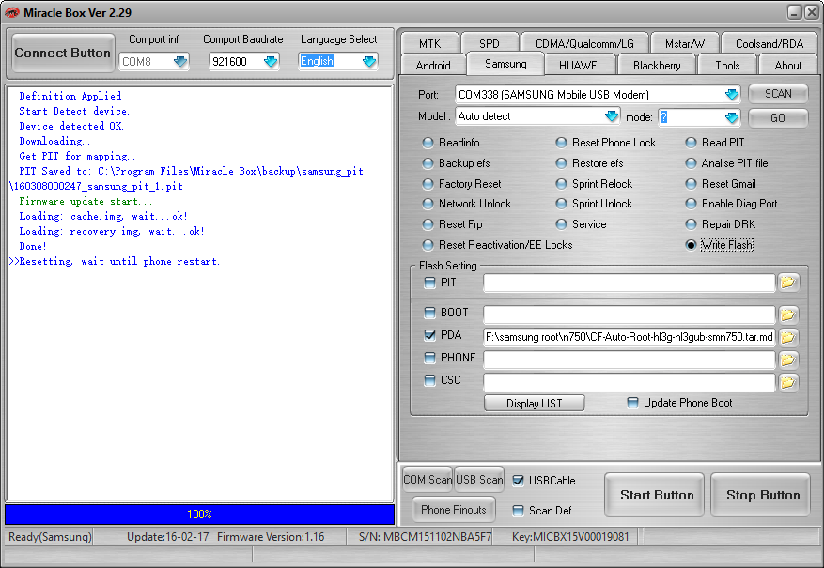Viewport: 824px width, 568px height.
Task: Open the Language Select dropdown
Action: [369, 61]
